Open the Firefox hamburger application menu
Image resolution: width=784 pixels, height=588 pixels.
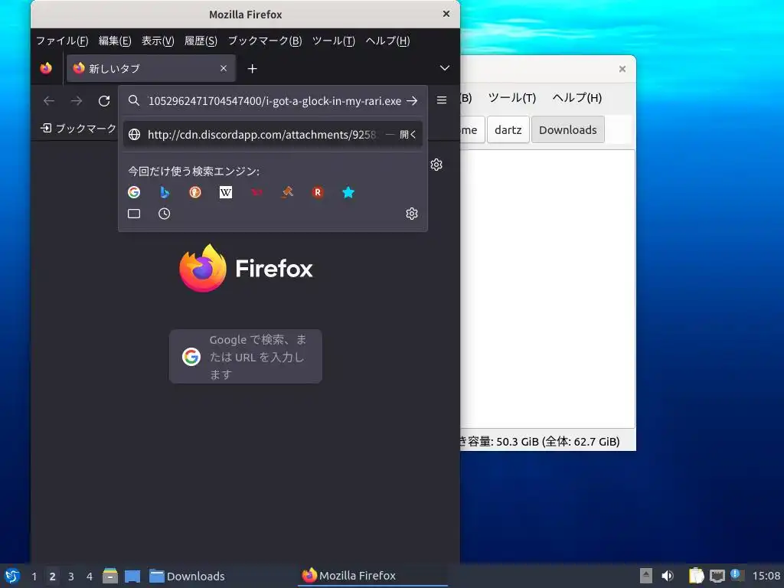coord(442,100)
